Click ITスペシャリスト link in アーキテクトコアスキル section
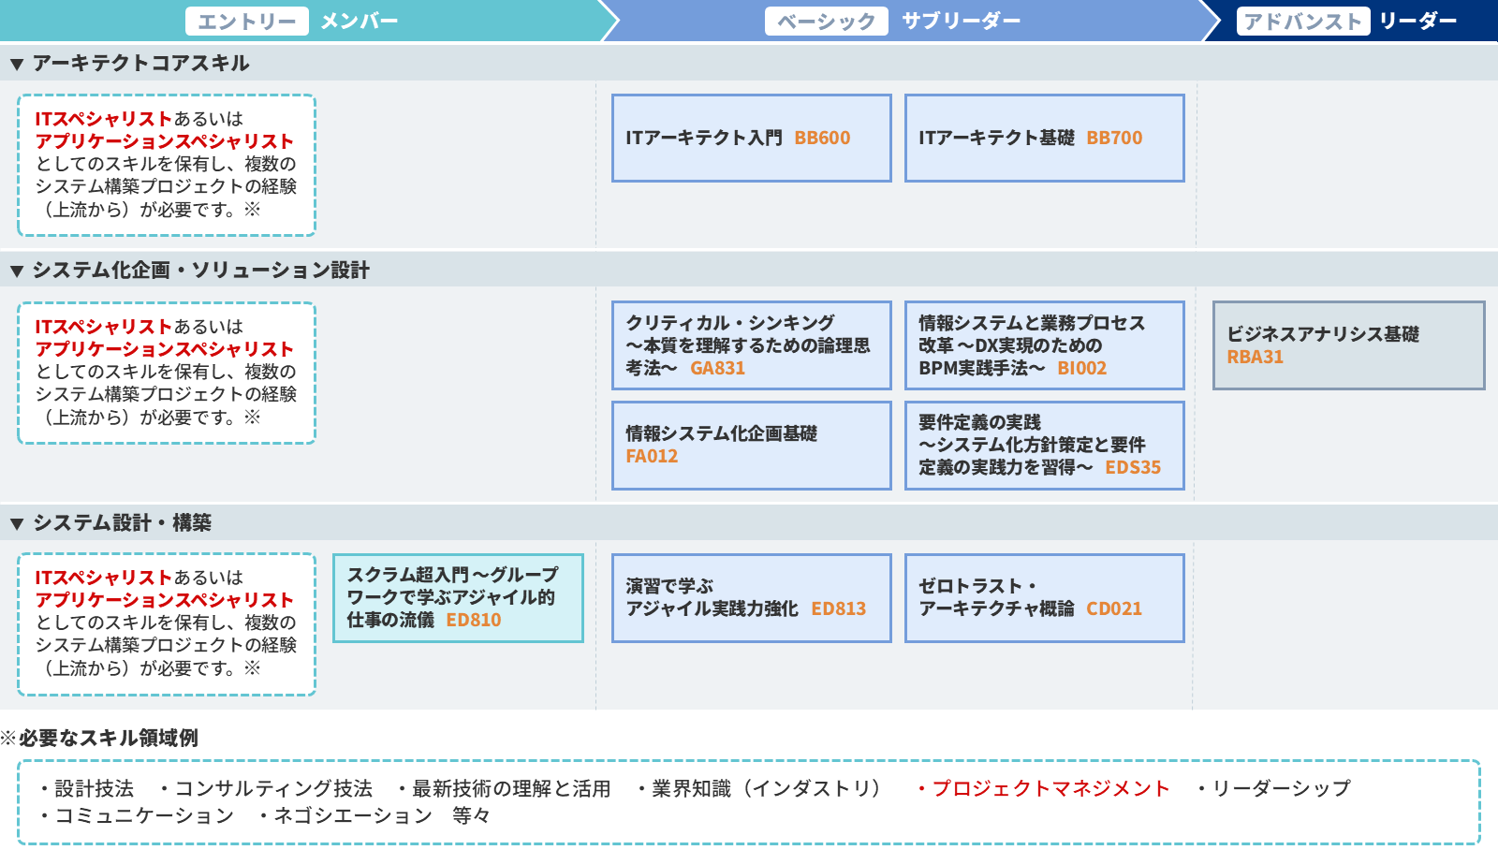1498x850 pixels. point(103,119)
